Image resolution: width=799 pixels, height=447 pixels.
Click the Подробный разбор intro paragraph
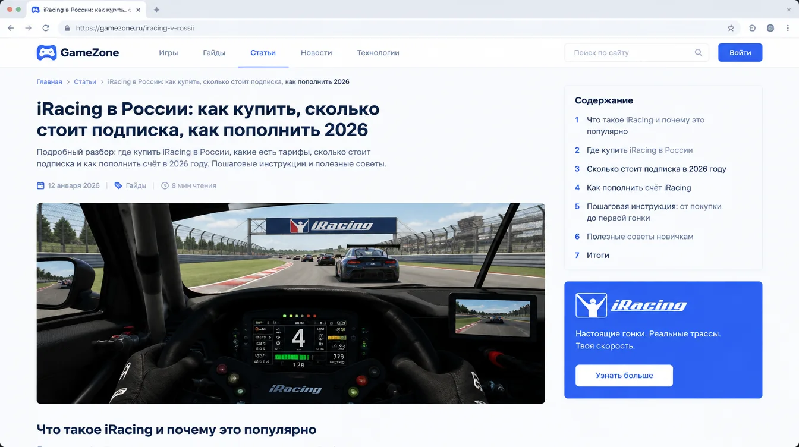[x=212, y=158]
